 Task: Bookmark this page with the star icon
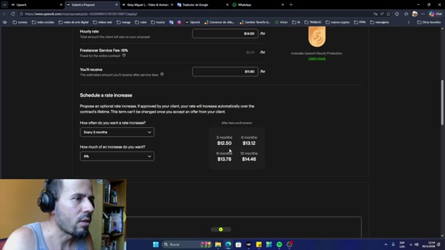click(x=389, y=14)
